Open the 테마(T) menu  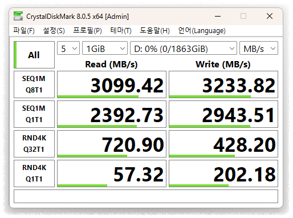pos(121,30)
